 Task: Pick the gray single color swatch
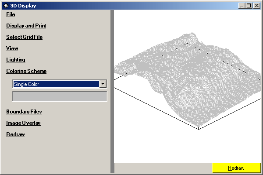tap(60, 96)
